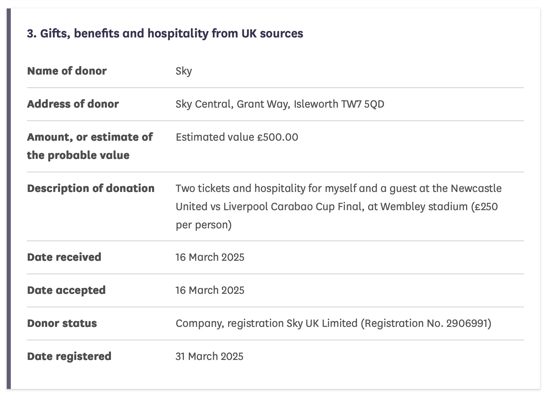Viewport: 545px width, 394px height.
Task: Click the 'Name of donor' label
Action: click(67, 71)
